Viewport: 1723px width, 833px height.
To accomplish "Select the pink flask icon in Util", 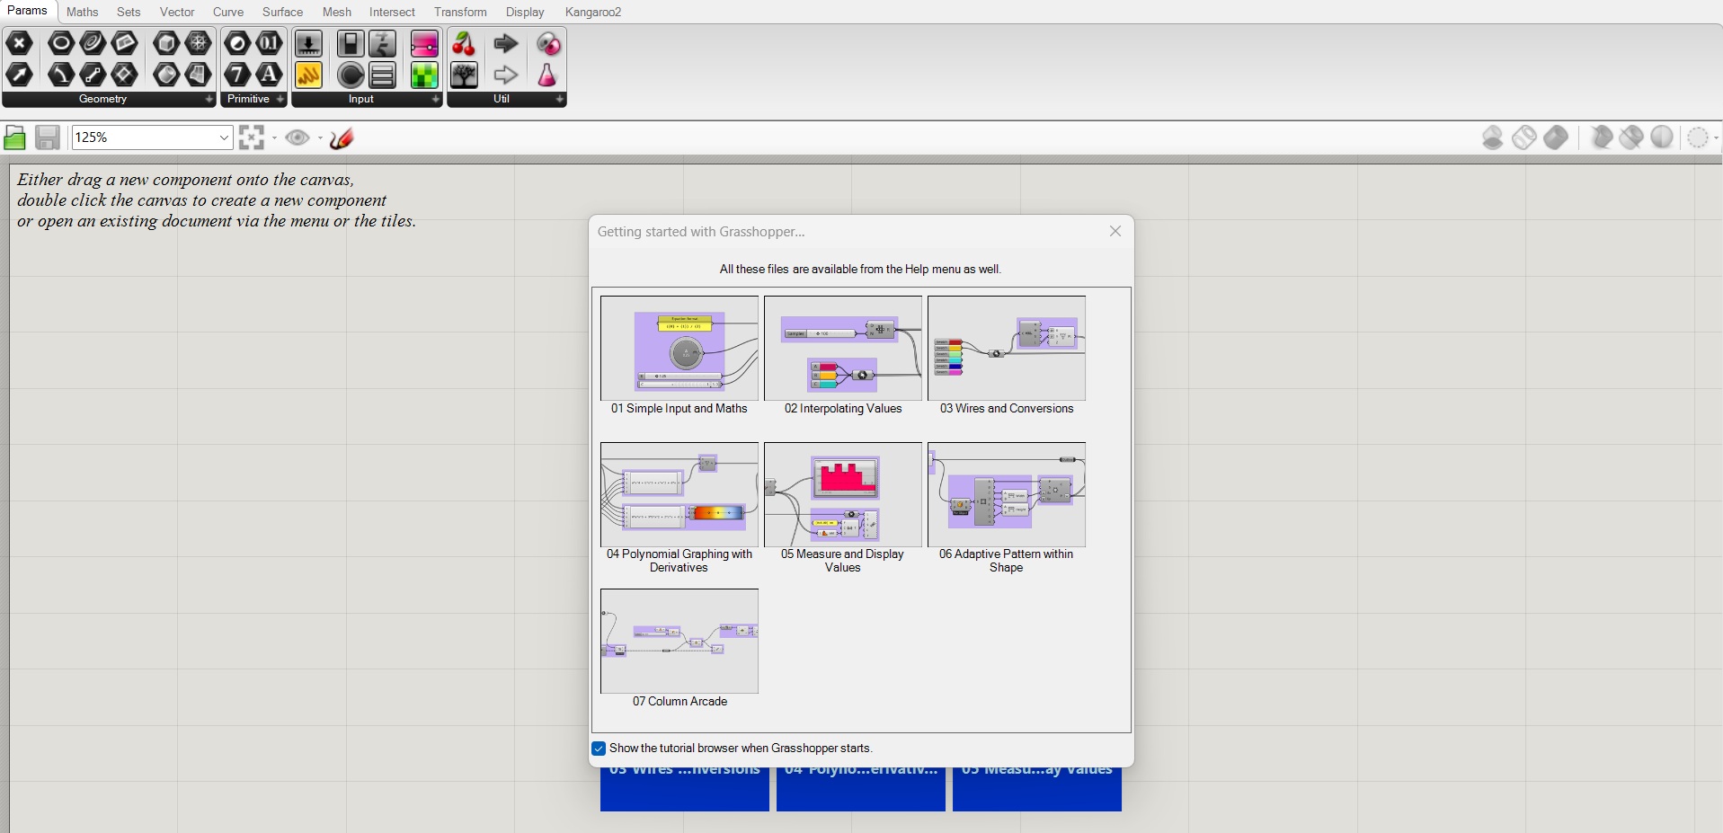I will tap(547, 75).
